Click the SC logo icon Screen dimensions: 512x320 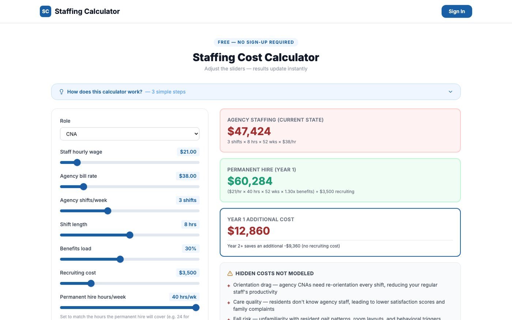click(x=45, y=11)
